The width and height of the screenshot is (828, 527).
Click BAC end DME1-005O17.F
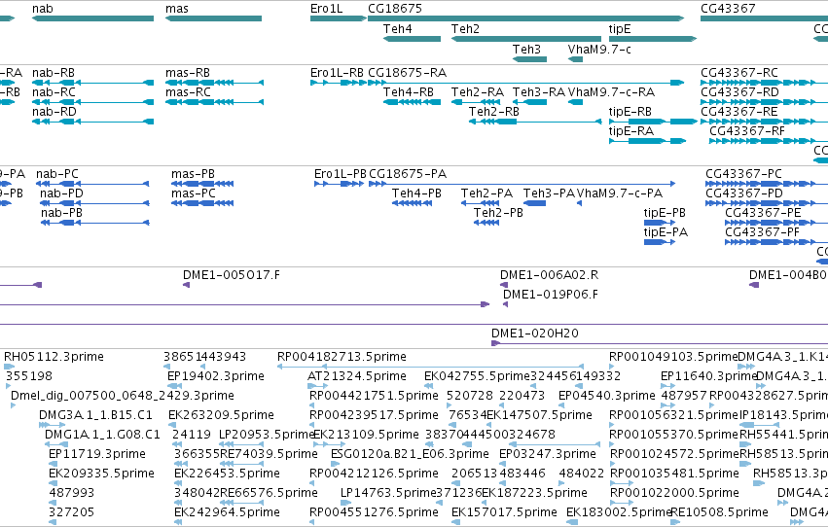point(186,285)
